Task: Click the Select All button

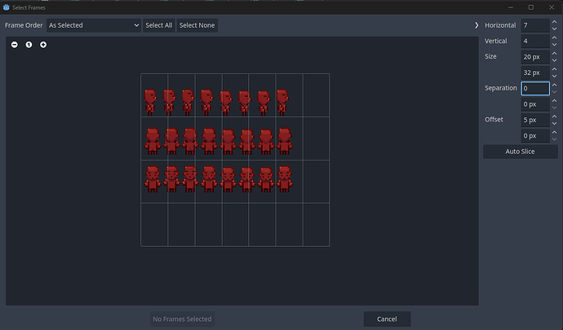Action: coord(159,25)
